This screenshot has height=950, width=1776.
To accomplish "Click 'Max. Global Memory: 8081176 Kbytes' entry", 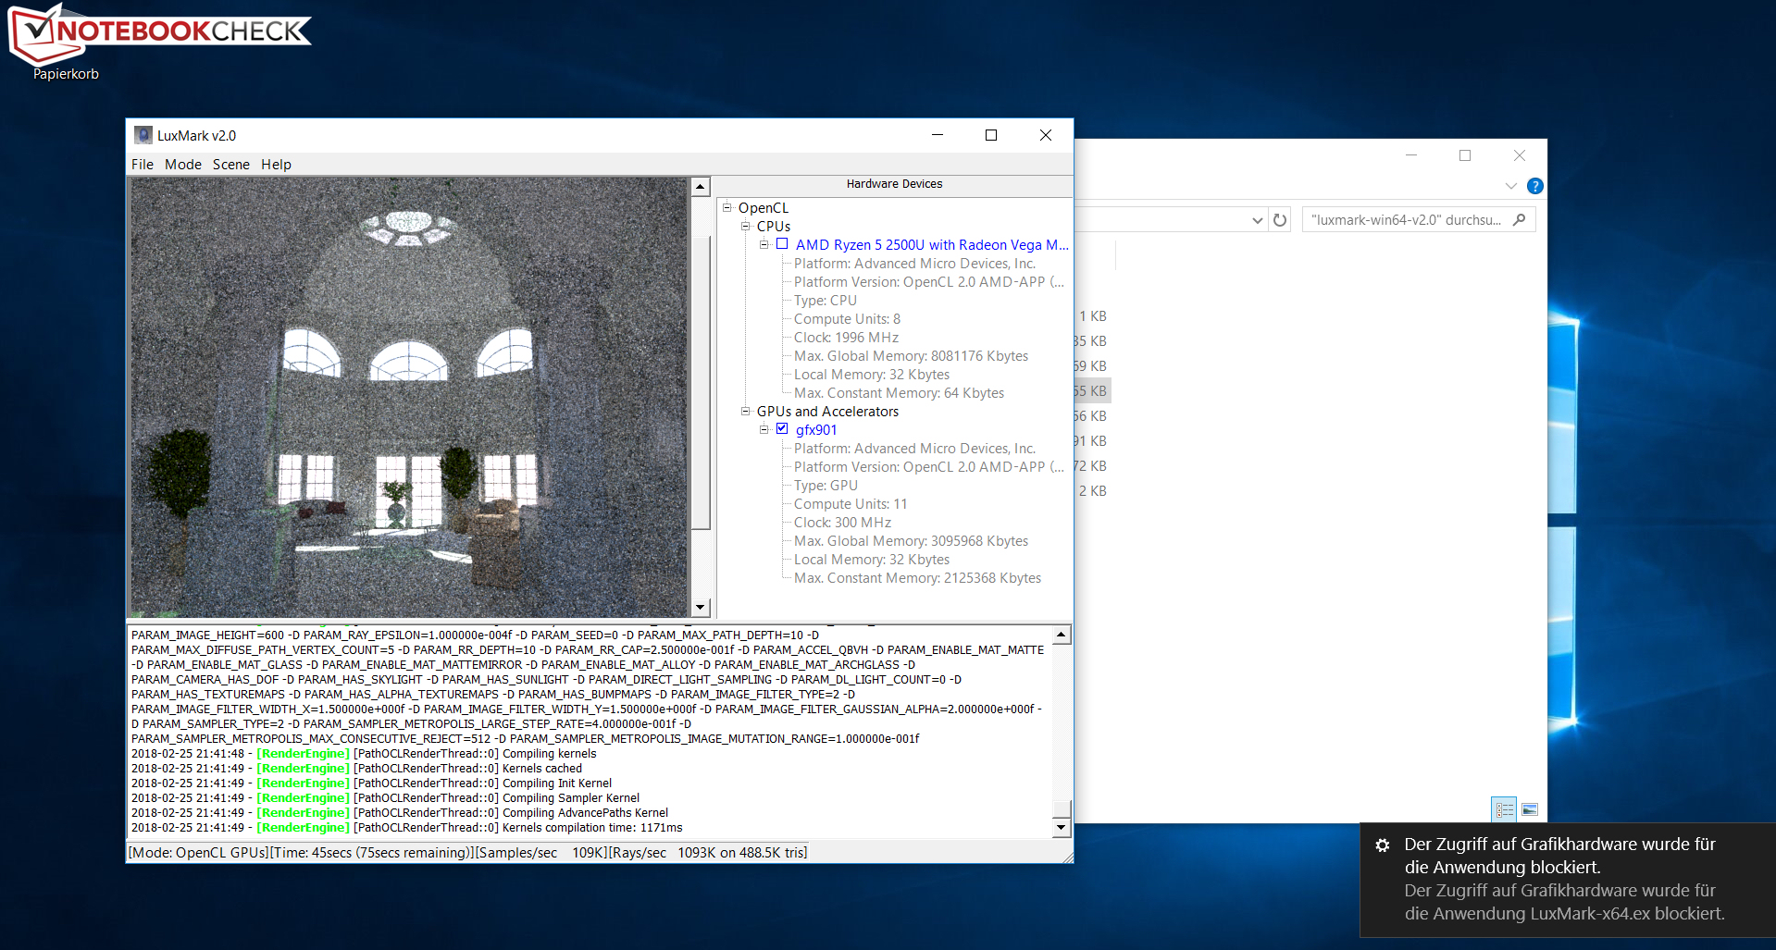I will 911,356.
